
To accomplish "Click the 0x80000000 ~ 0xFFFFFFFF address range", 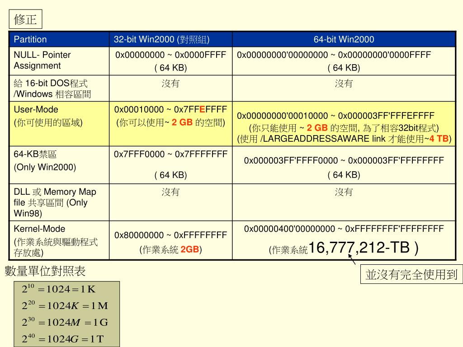I will [170, 235].
